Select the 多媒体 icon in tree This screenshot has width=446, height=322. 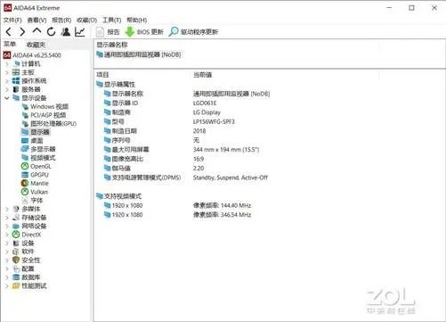(16, 209)
